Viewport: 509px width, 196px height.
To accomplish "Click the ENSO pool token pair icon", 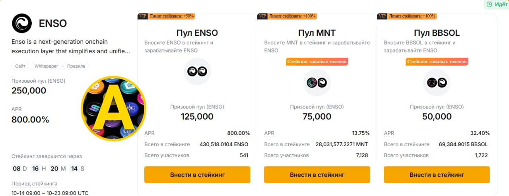I will (x=197, y=72).
